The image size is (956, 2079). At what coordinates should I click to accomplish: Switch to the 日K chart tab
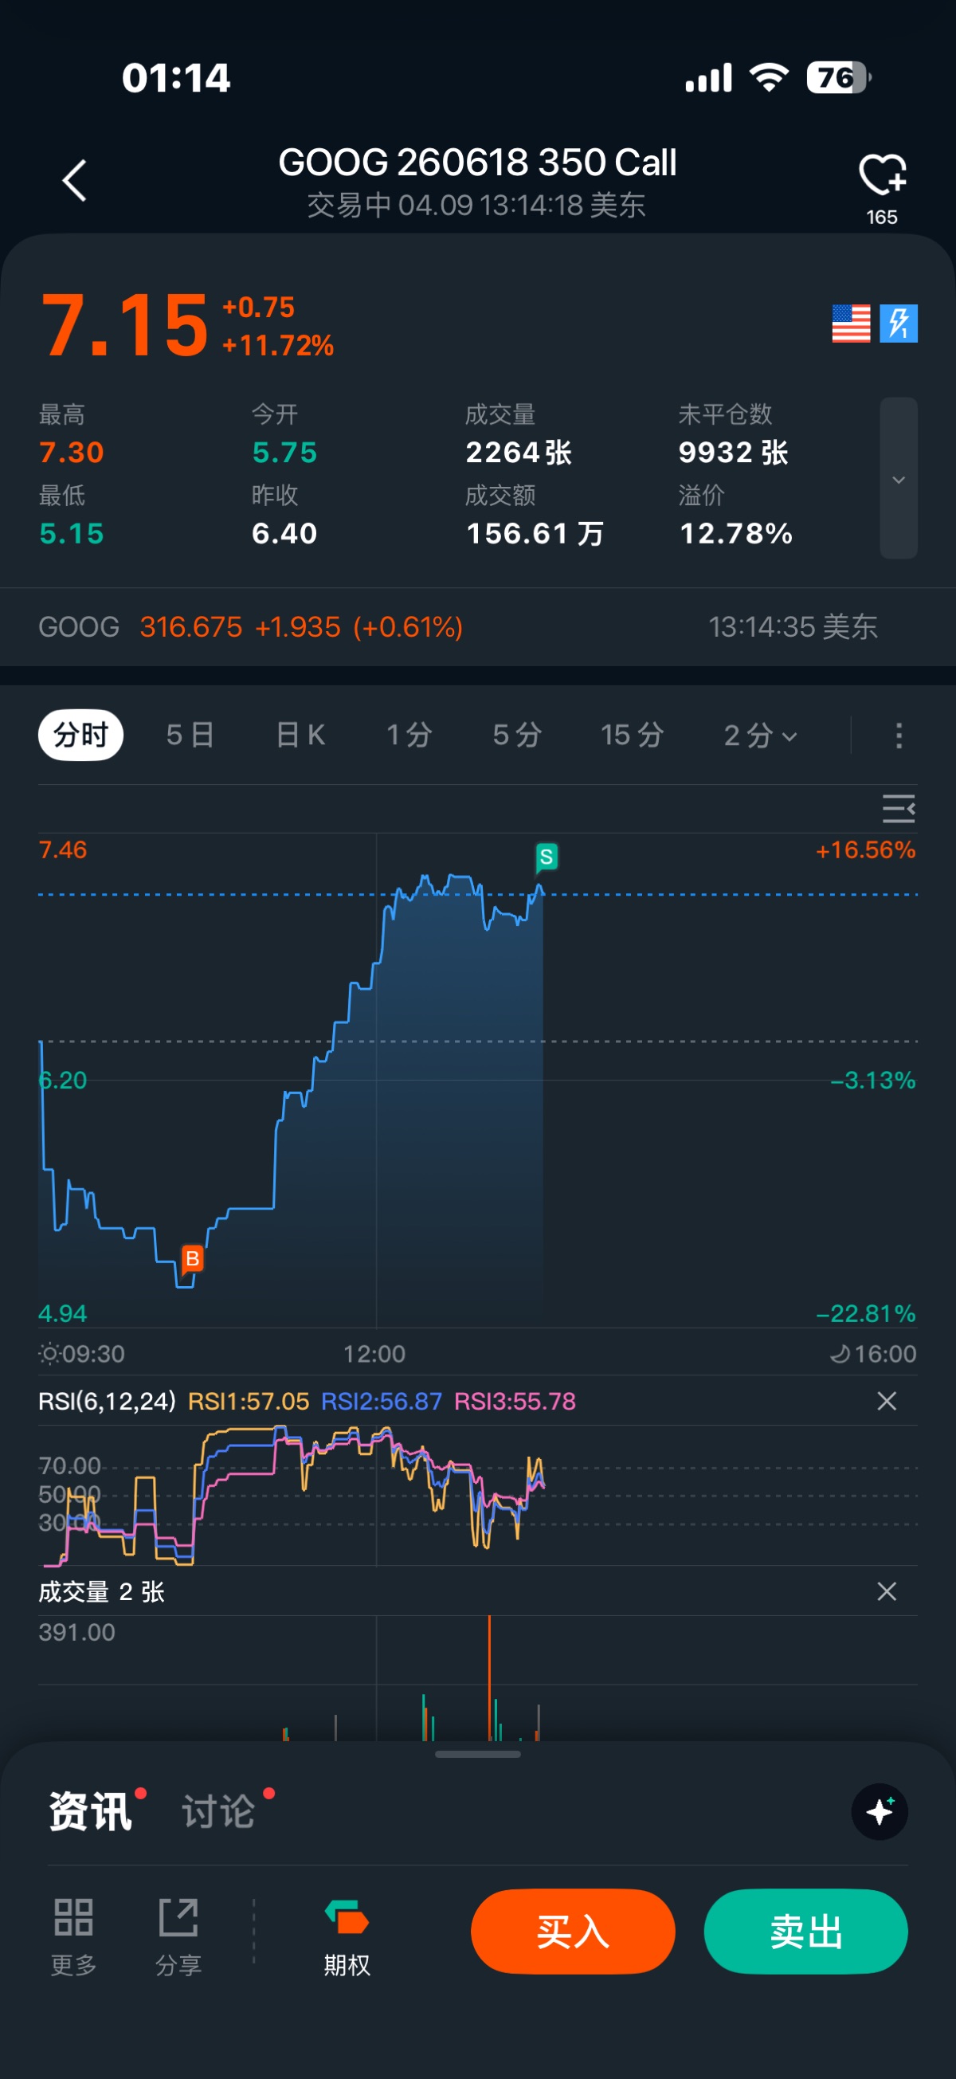coord(300,735)
